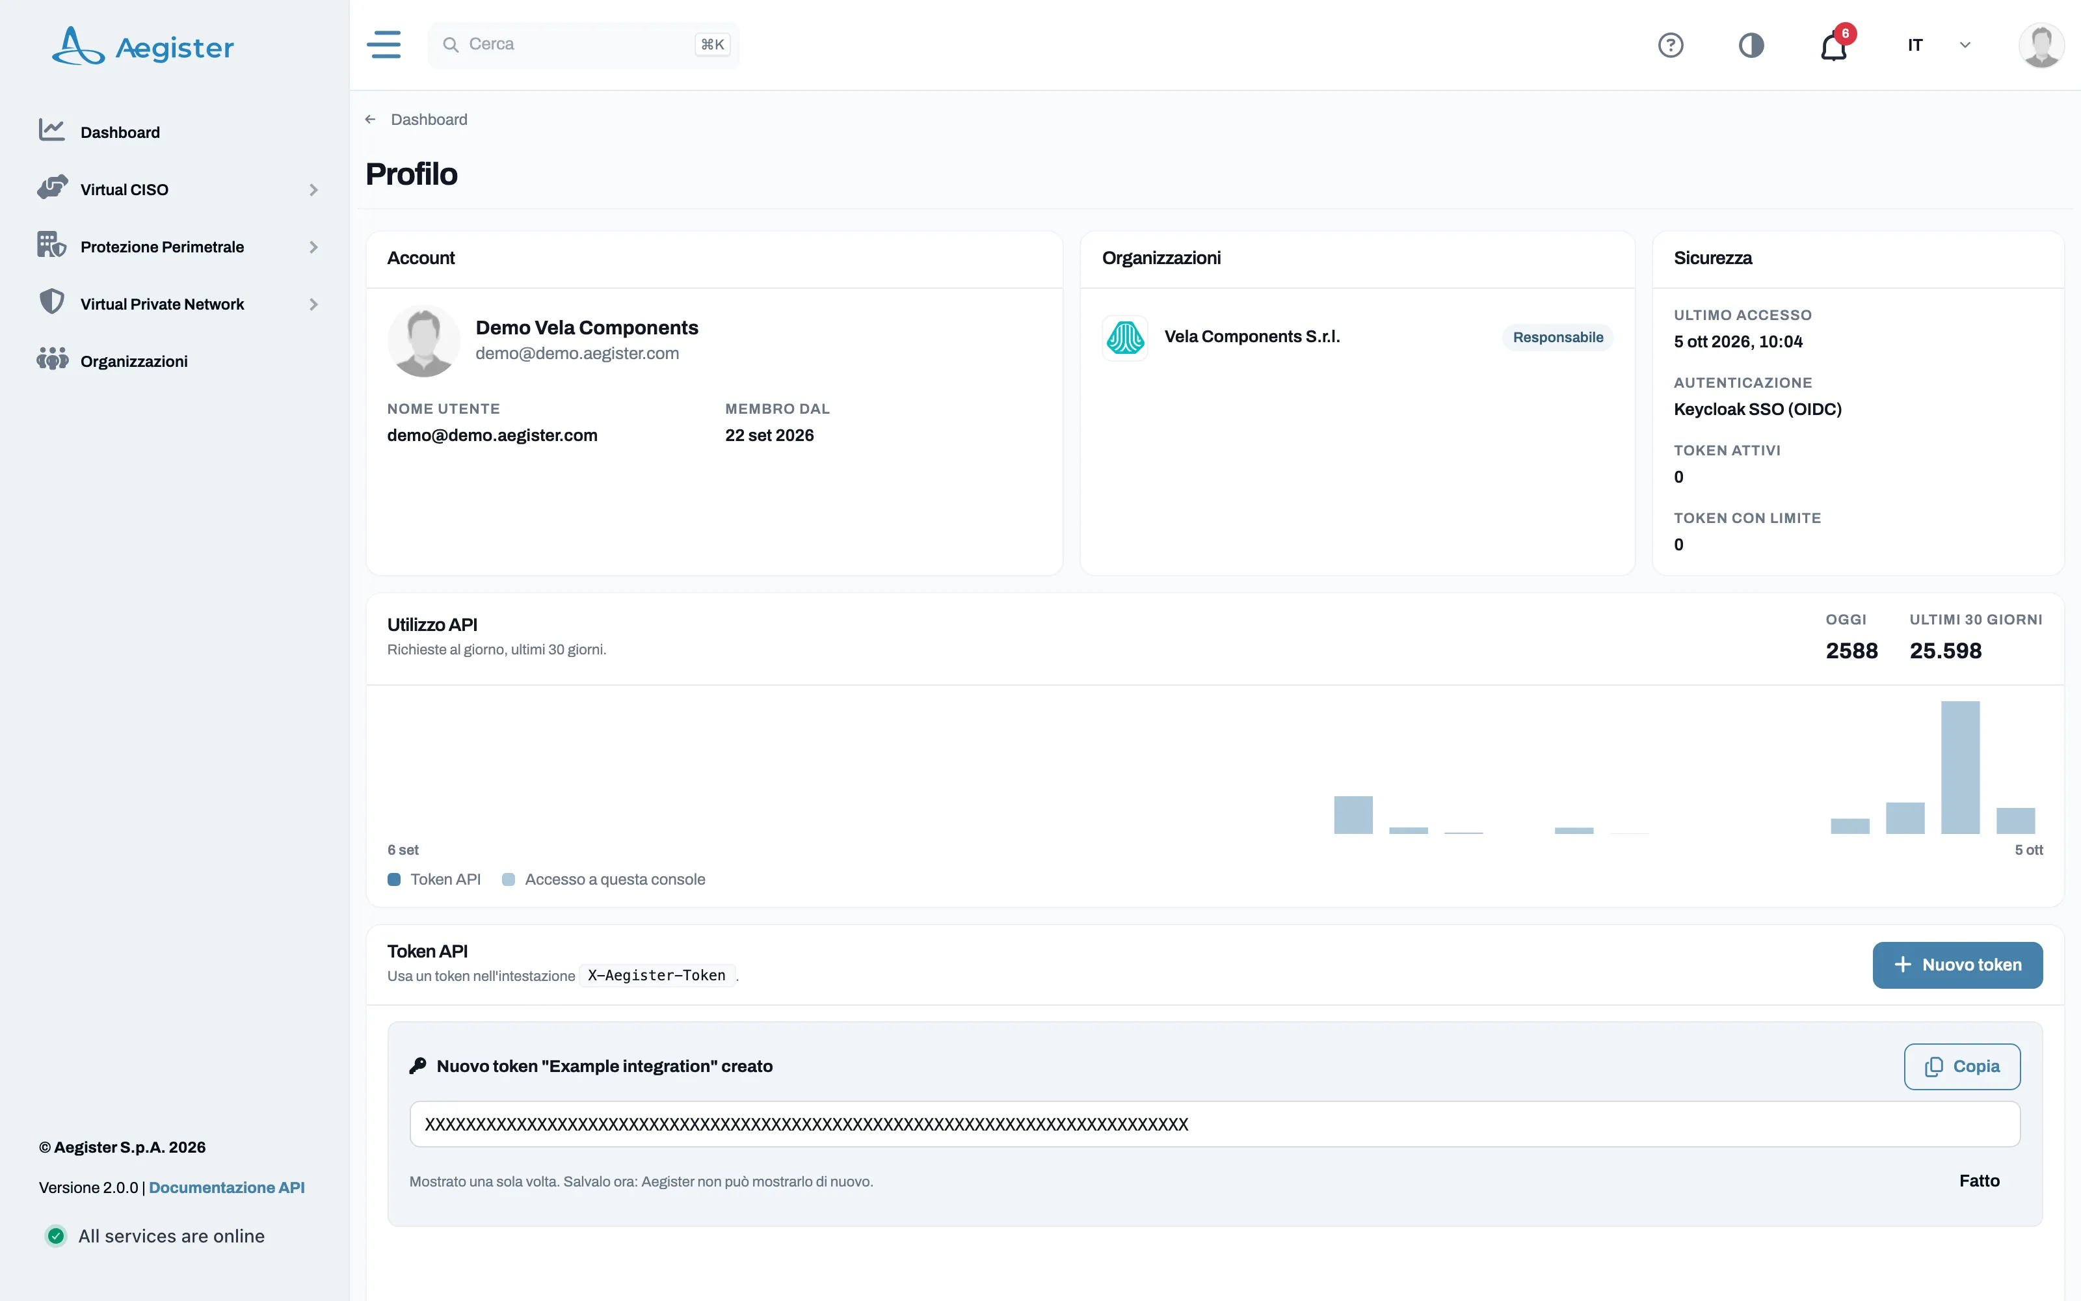Click the Dashboard chart icon in sidebar
The width and height of the screenshot is (2081, 1301).
point(51,130)
